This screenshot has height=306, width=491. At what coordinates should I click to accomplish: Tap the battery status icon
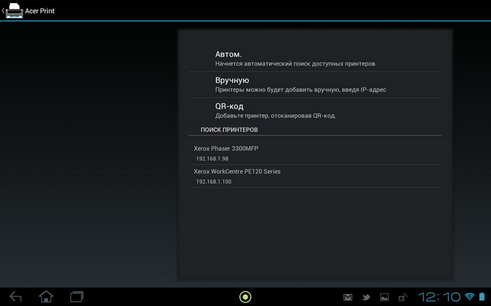[x=482, y=296]
